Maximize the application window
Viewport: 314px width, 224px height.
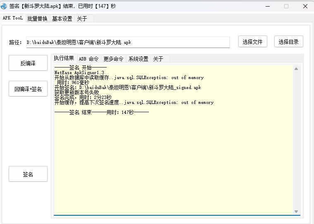tap(286, 6)
